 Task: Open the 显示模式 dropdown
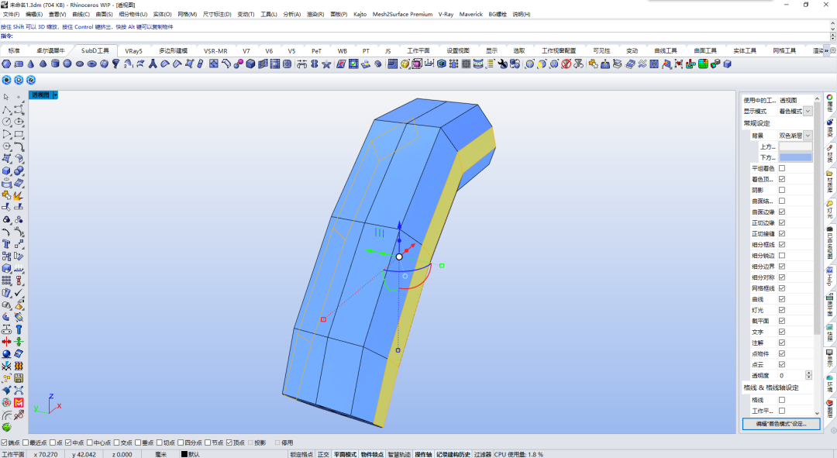[808, 111]
